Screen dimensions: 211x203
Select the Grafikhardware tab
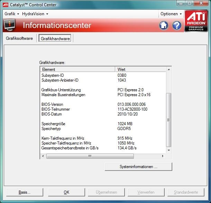(x=55, y=38)
